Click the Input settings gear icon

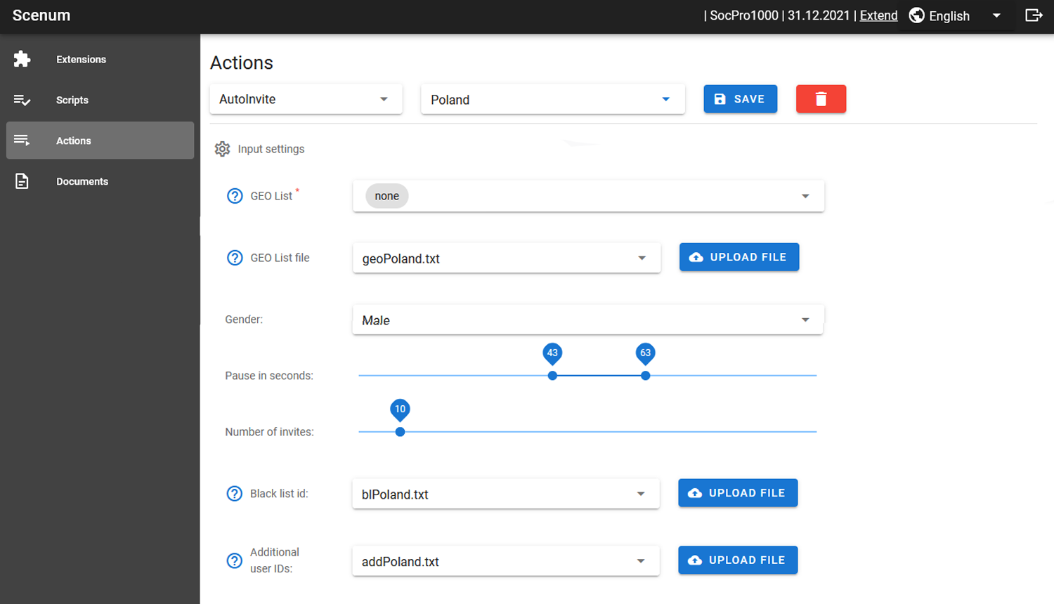[x=222, y=149]
